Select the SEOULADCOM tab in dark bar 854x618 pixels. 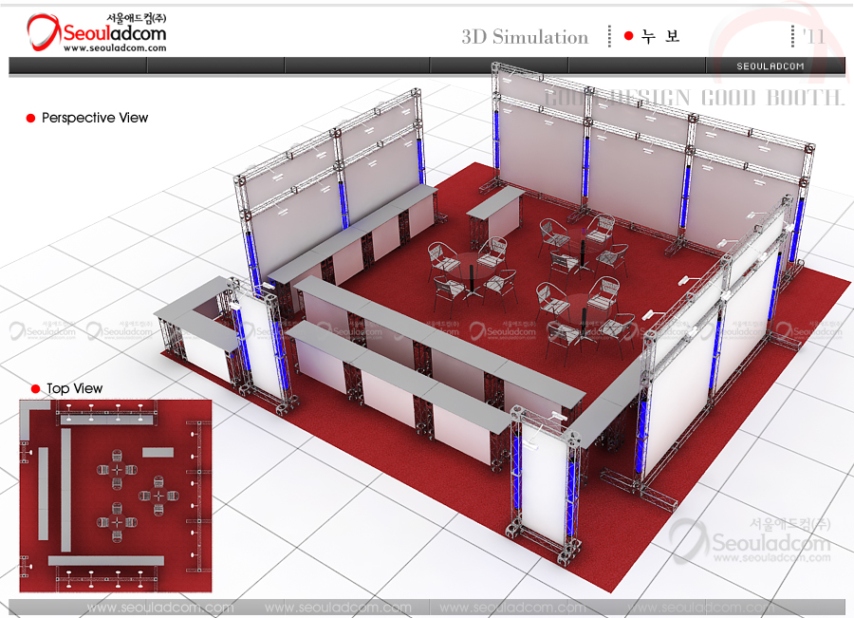(770, 66)
